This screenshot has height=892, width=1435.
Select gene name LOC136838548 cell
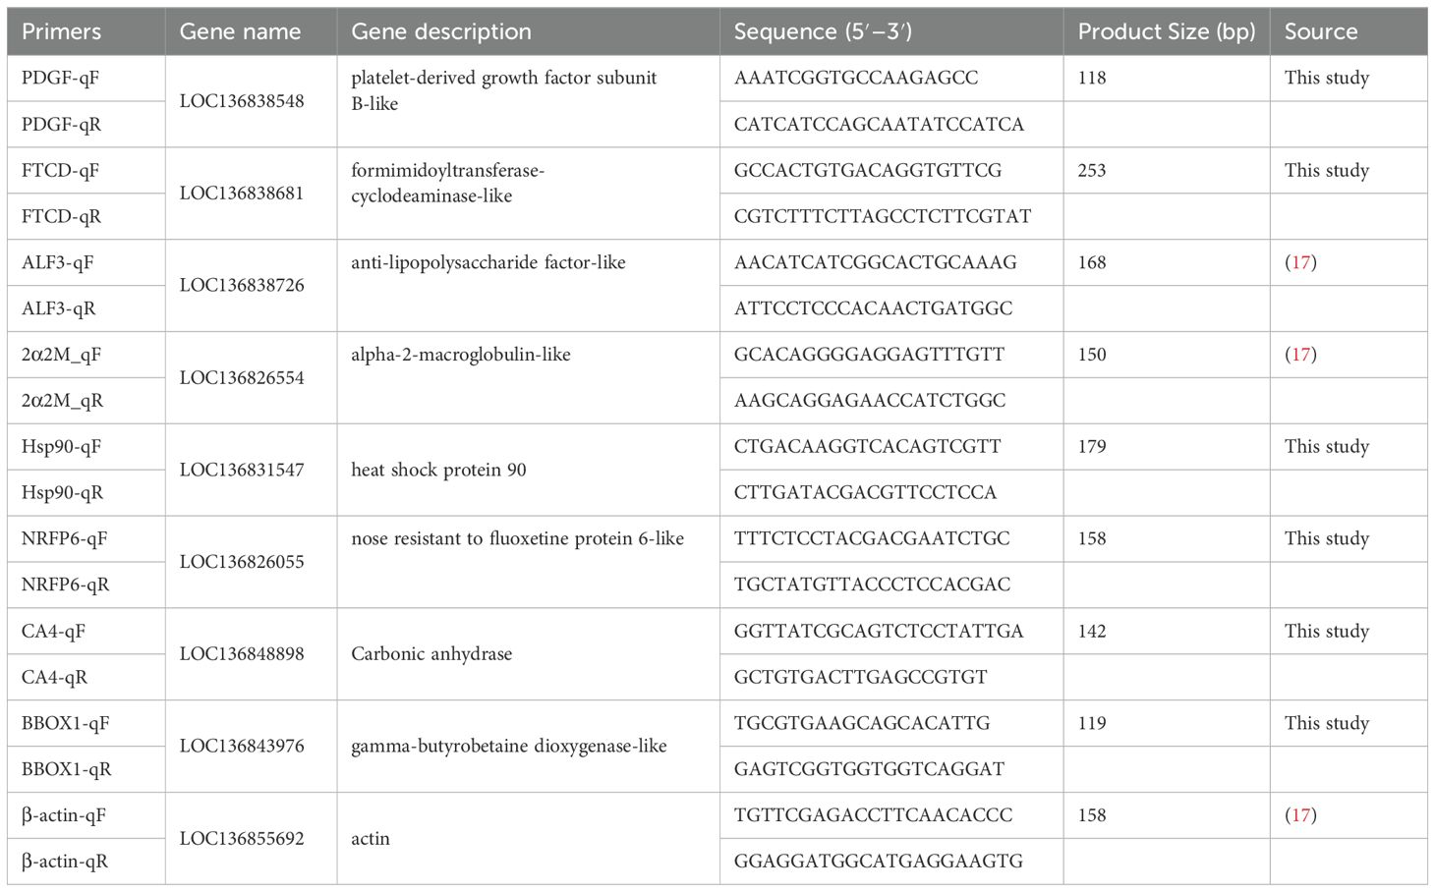[251, 101]
